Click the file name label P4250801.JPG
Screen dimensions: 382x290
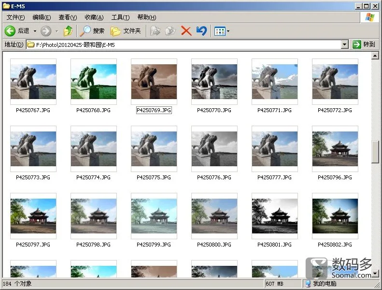pyautogui.click(x=275, y=245)
